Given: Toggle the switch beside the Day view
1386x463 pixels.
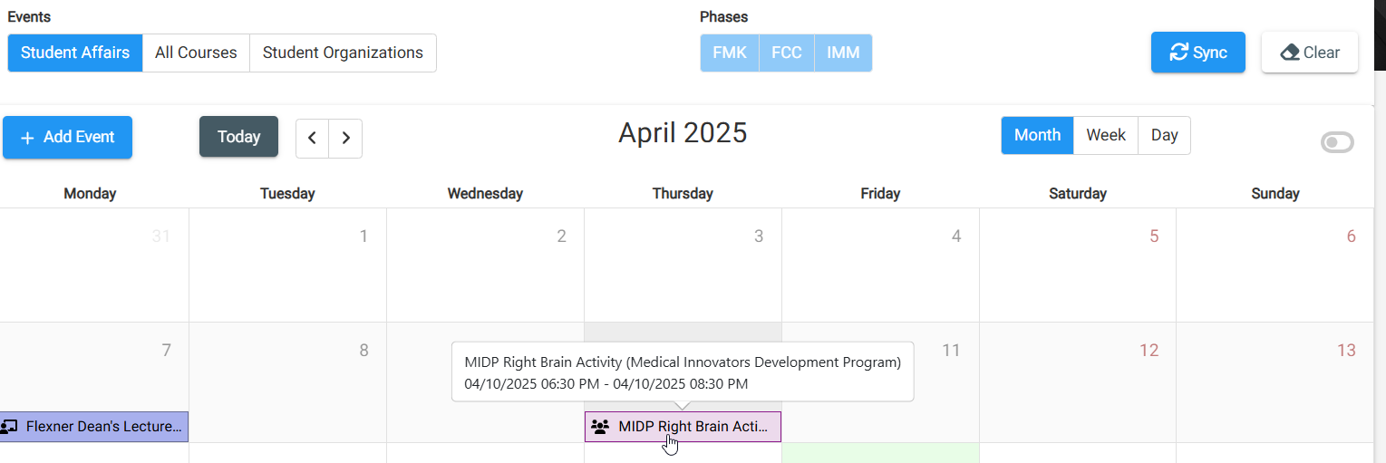Looking at the screenshot, I should [x=1337, y=142].
